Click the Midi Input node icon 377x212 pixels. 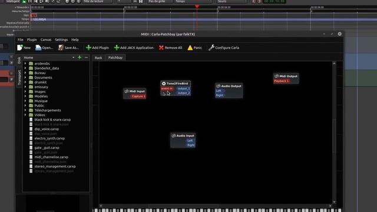click(x=127, y=91)
